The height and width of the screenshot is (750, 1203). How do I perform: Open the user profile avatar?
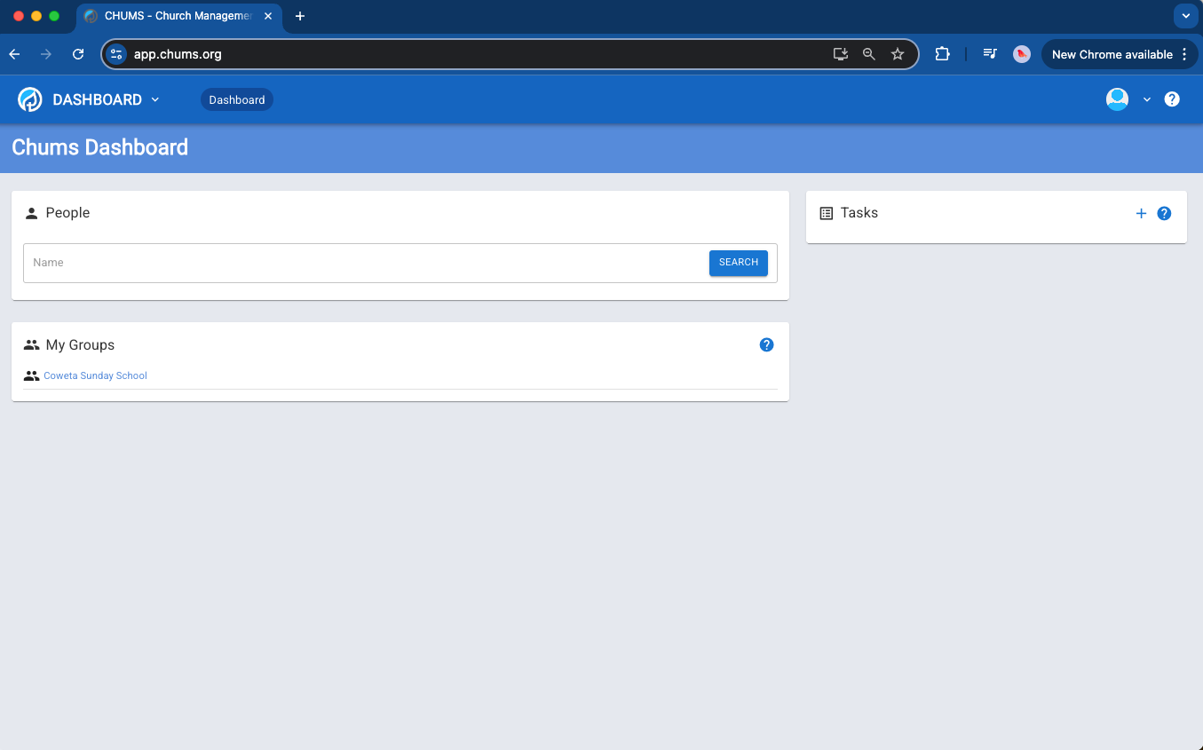point(1117,99)
